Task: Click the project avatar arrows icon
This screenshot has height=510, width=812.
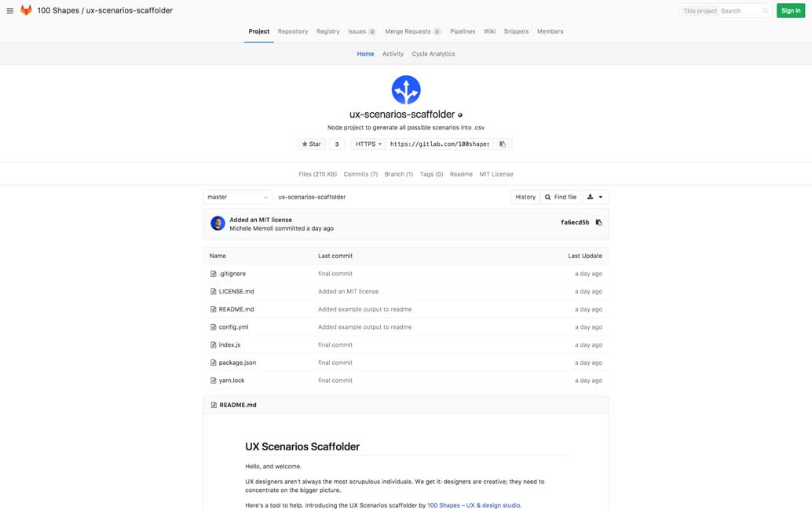Action: pyautogui.click(x=406, y=90)
